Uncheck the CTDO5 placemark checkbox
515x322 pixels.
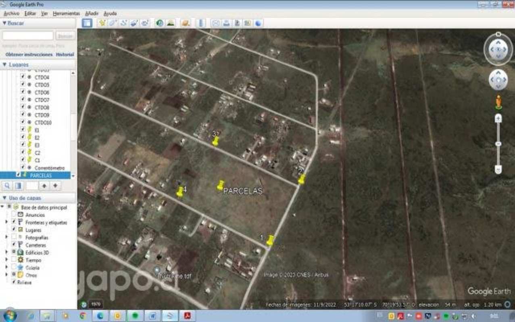[x=23, y=85]
